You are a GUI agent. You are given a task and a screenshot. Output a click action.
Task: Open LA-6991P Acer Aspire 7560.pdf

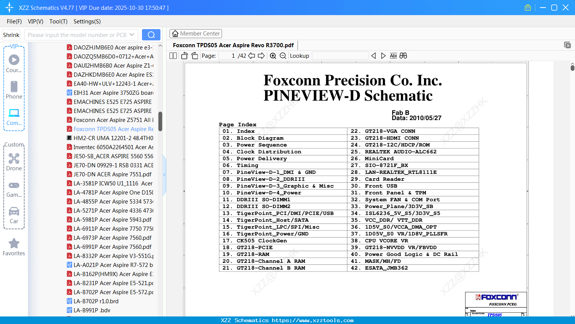[109, 247]
